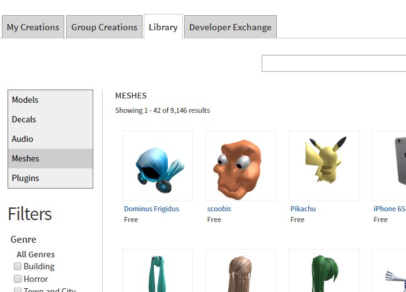Select the Audio category
The width and height of the screenshot is (406, 292).
tap(50, 139)
